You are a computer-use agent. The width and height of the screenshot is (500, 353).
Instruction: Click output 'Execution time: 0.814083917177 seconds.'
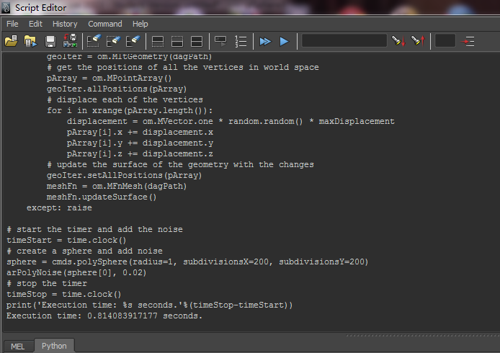pyautogui.click(x=104, y=316)
